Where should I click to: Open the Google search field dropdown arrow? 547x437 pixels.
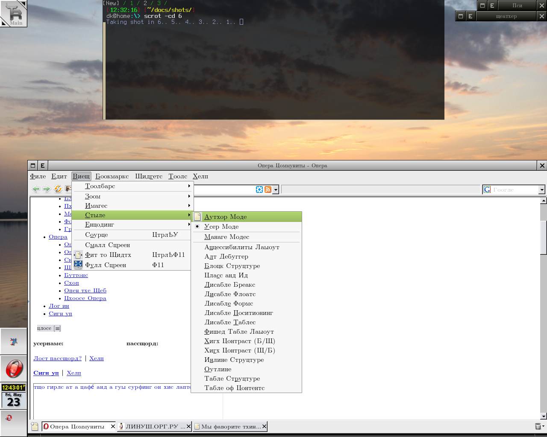(x=542, y=189)
